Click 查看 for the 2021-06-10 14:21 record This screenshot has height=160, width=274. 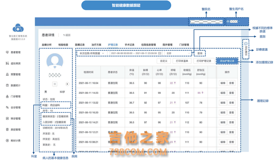232,122
